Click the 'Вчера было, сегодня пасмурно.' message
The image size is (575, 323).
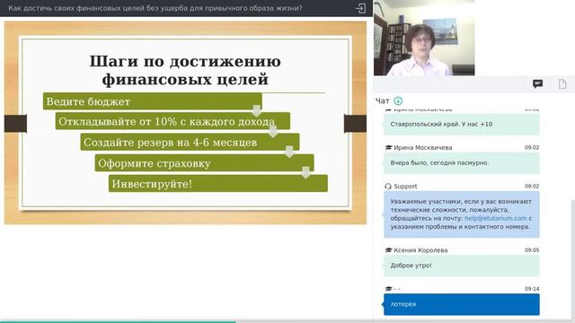coord(461,163)
